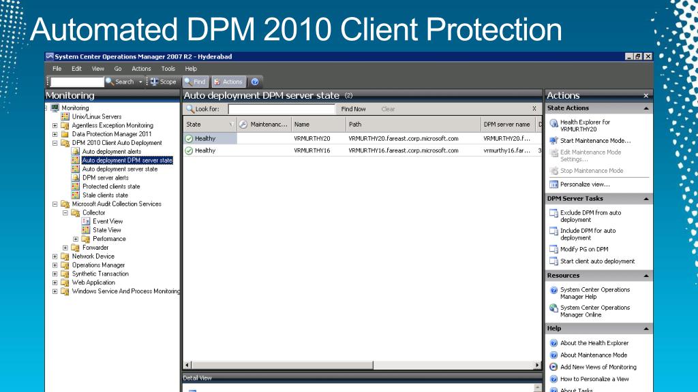Click Modify PG on DPM link
The height and width of the screenshot is (392, 698).
pyautogui.click(x=584, y=249)
